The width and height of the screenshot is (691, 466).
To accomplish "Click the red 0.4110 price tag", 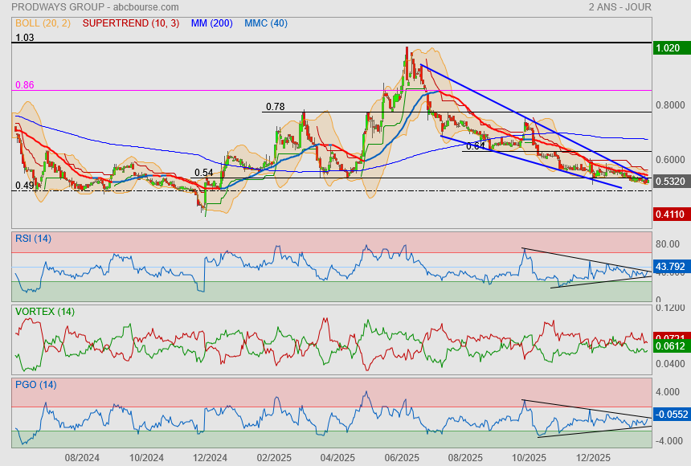I will pyautogui.click(x=669, y=215).
